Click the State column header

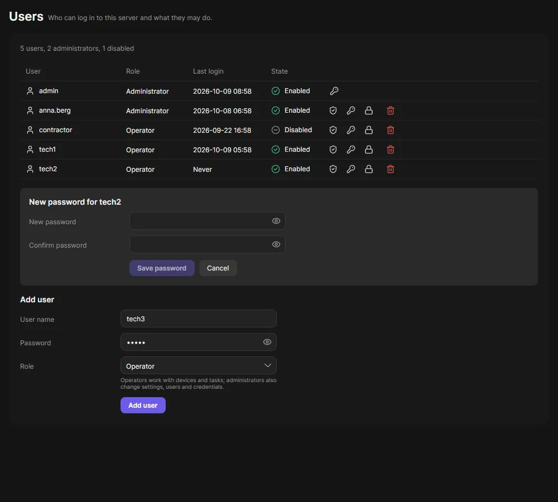[280, 71]
